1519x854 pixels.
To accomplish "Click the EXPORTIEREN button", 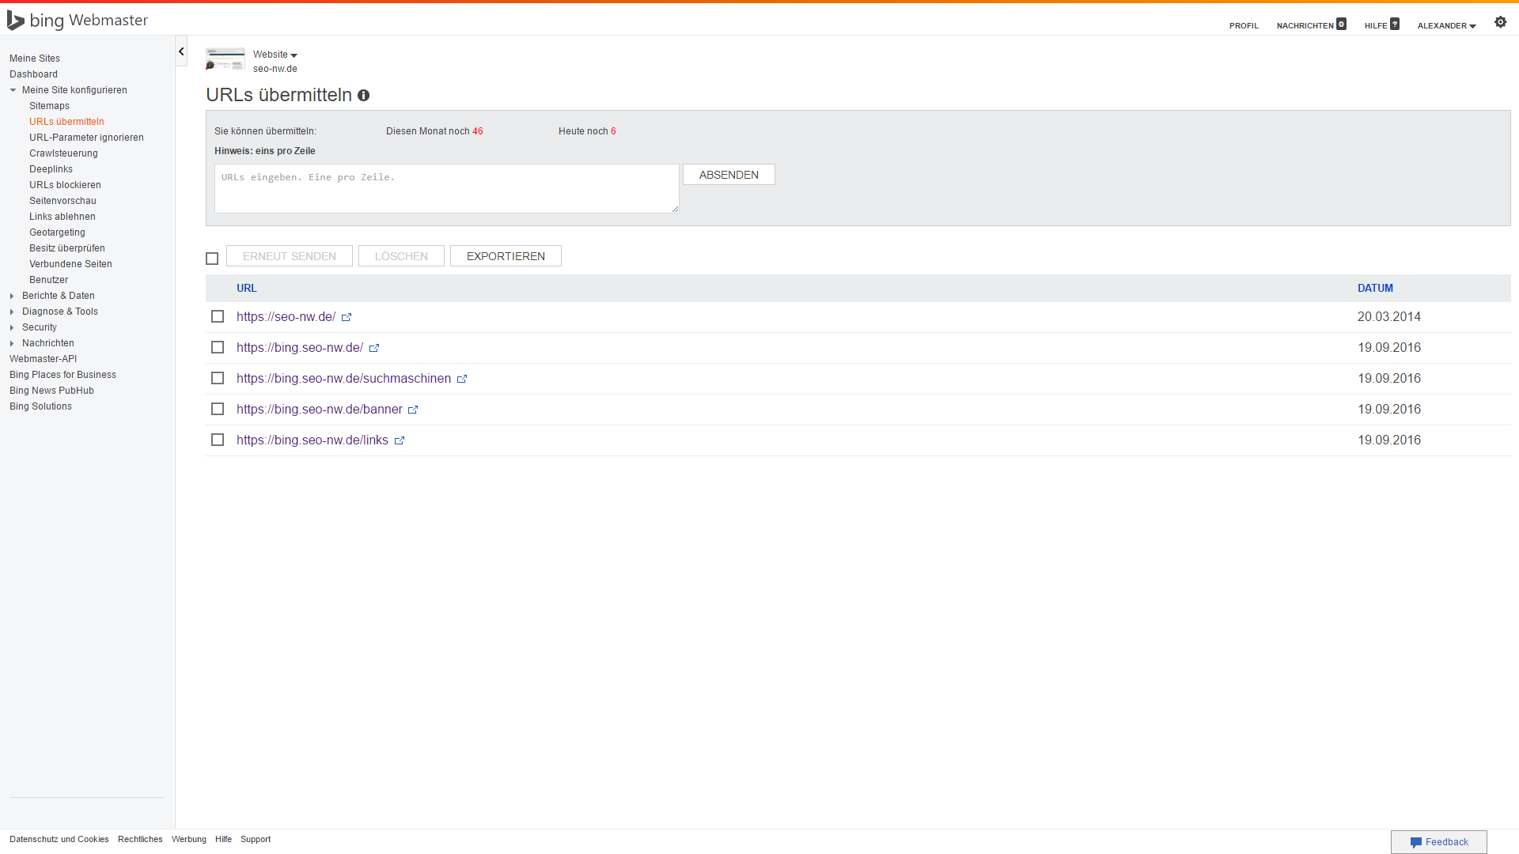I will [x=506, y=256].
